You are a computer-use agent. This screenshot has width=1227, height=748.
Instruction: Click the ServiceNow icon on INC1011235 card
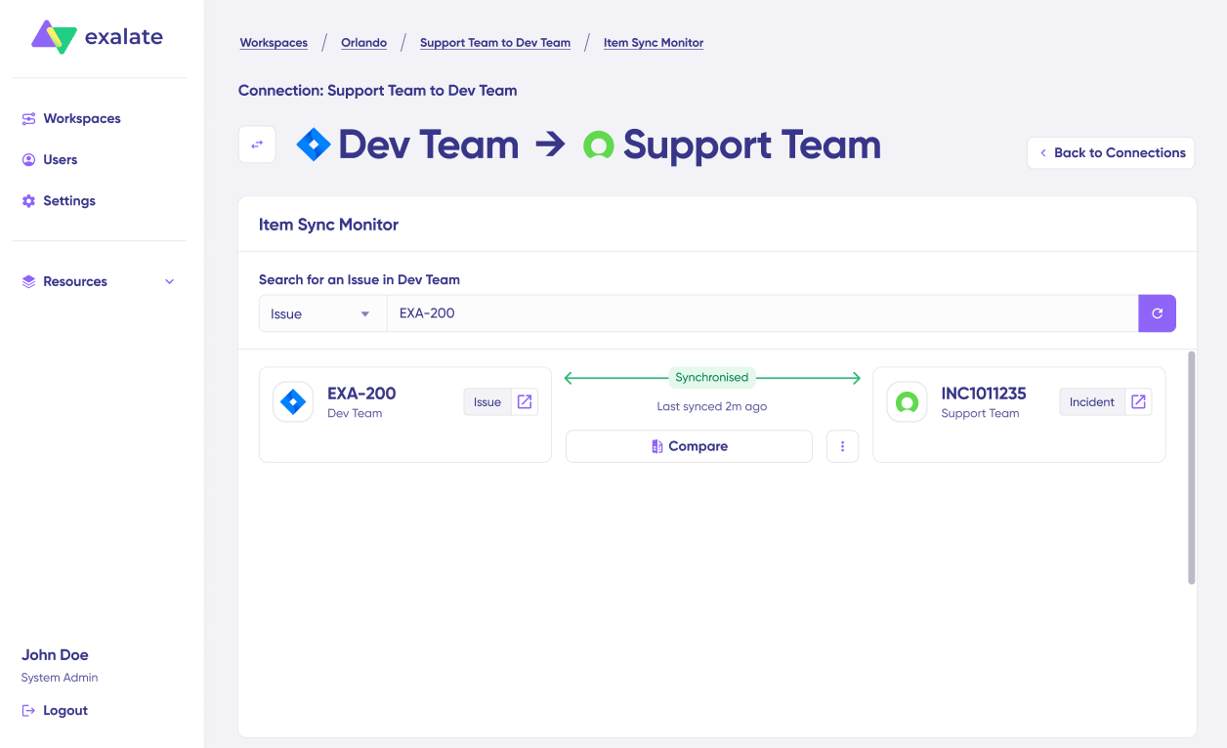coord(907,402)
